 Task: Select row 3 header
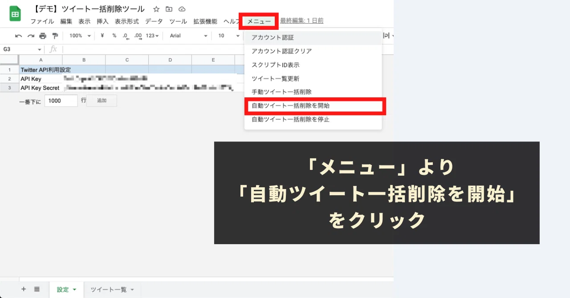(x=9, y=88)
